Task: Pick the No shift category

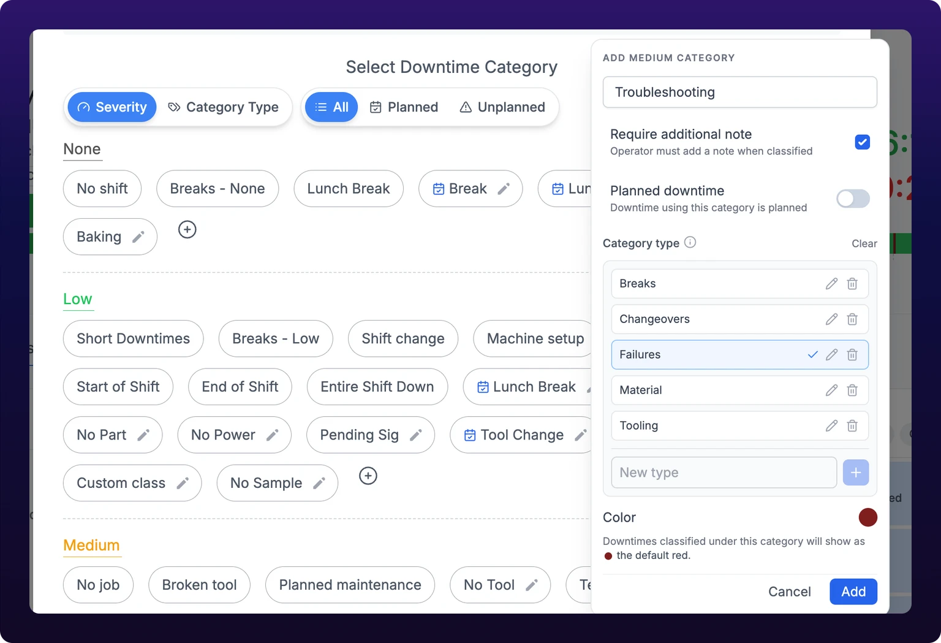Action: (x=102, y=188)
